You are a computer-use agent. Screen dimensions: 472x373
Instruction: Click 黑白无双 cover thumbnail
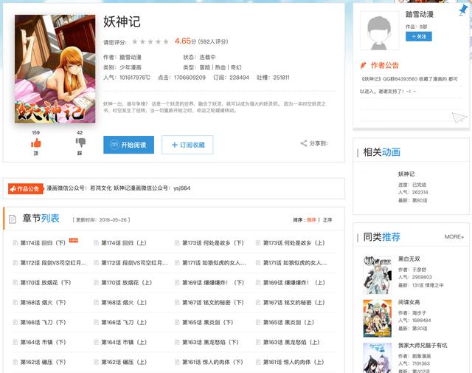pos(378,275)
